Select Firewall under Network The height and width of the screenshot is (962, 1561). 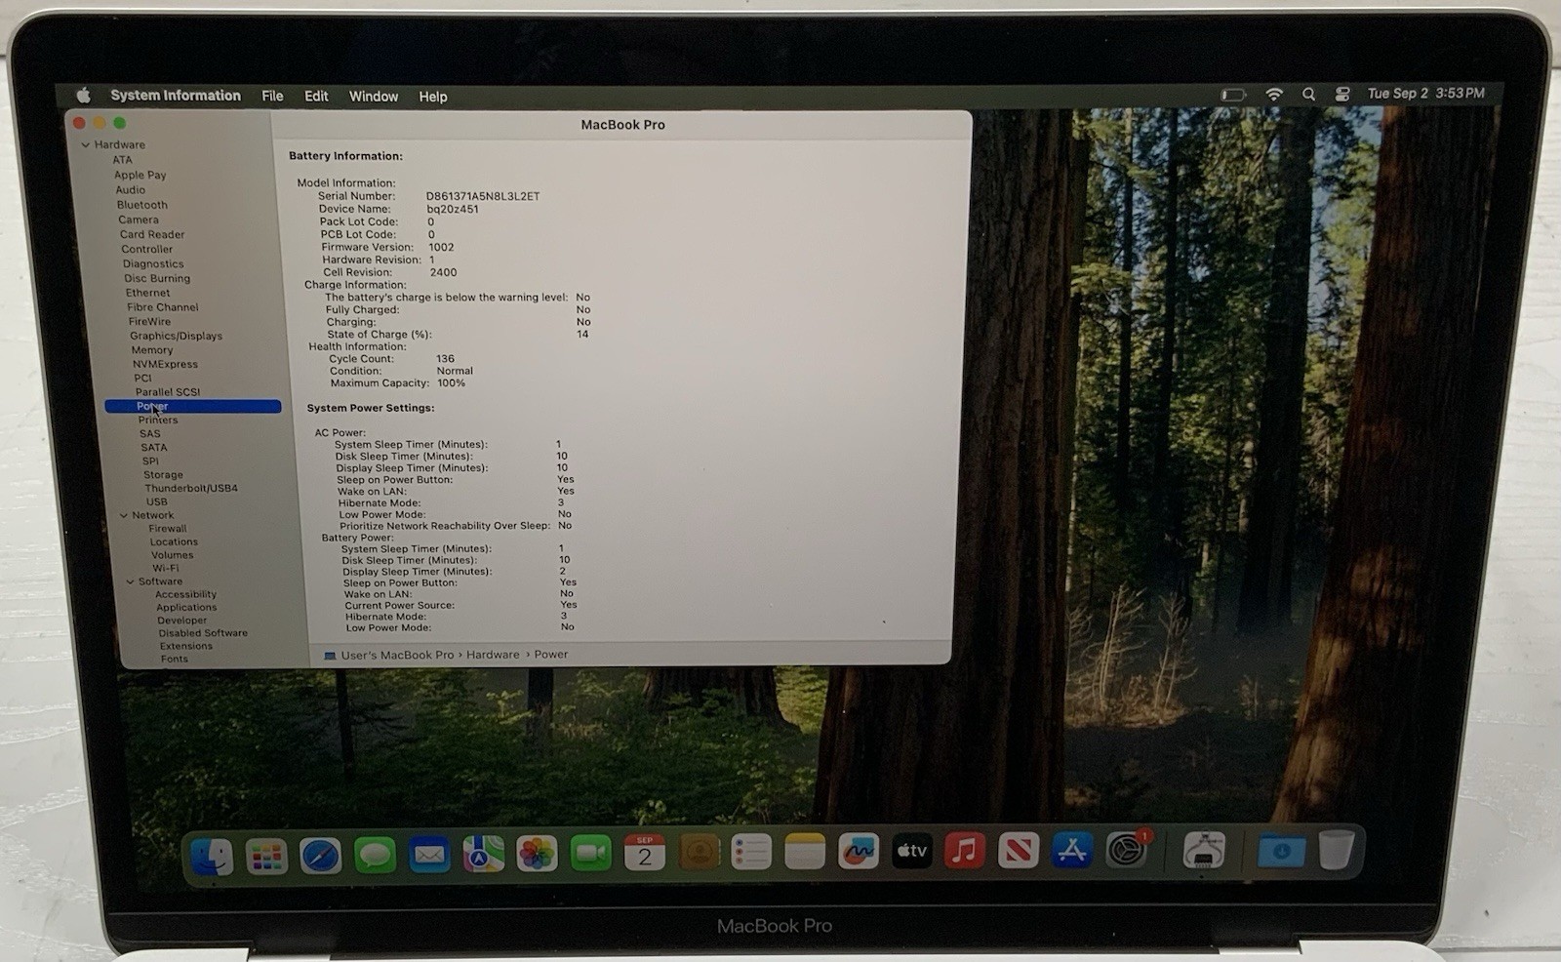pos(168,528)
